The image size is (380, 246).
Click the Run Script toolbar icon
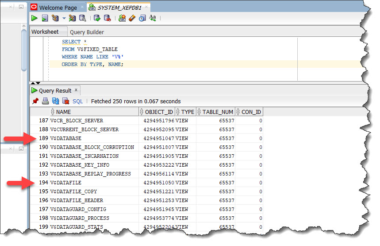pos(45,18)
